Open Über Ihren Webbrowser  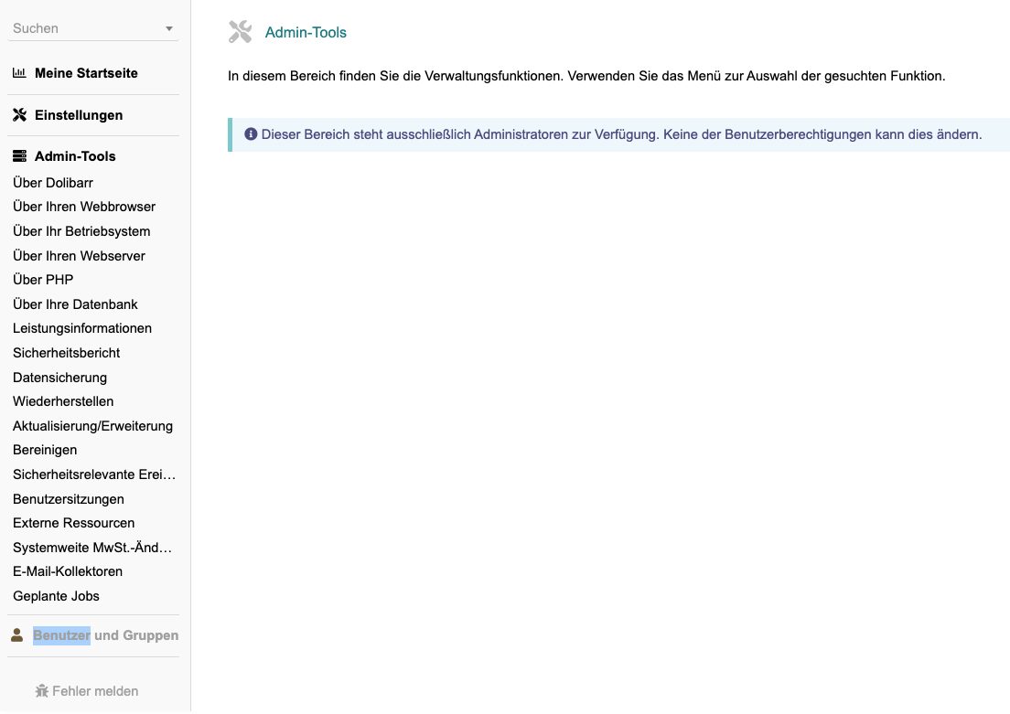pyautogui.click(x=84, y=207)
